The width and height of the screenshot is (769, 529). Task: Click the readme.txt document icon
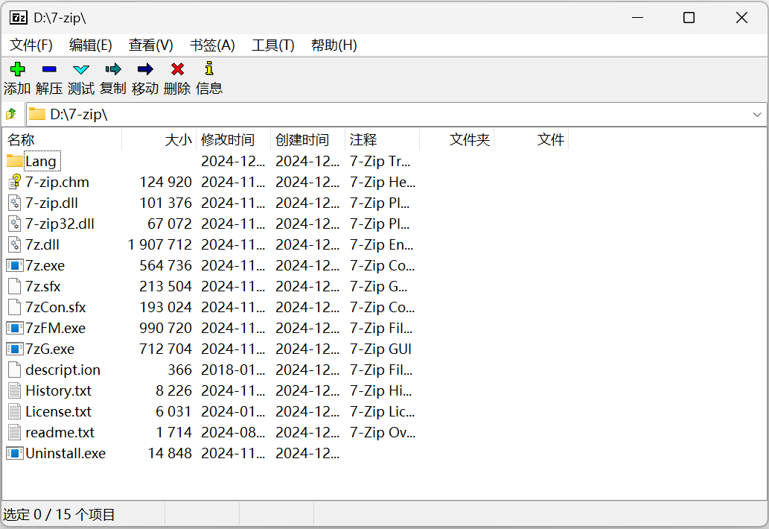point(15,432)
